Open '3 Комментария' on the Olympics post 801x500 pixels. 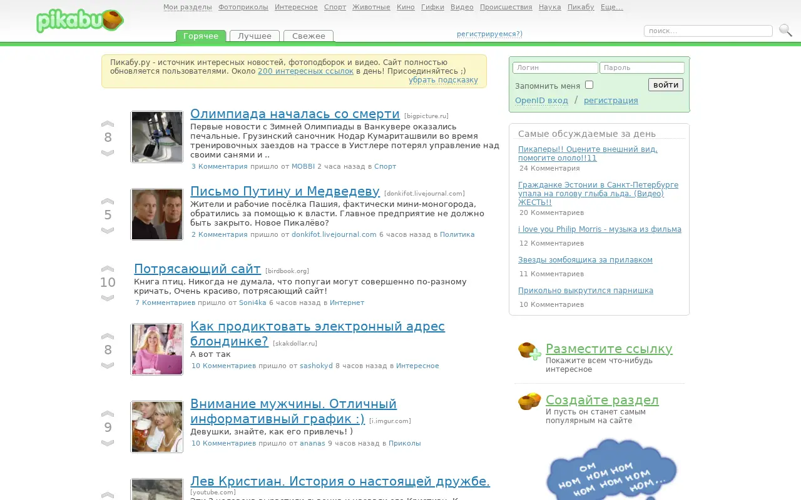(220, 166)
